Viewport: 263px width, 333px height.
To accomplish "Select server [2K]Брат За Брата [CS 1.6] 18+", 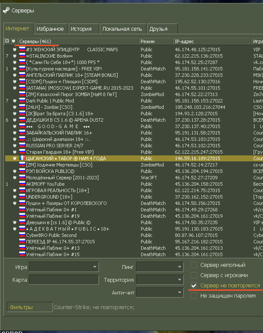I will pos(60,114).
